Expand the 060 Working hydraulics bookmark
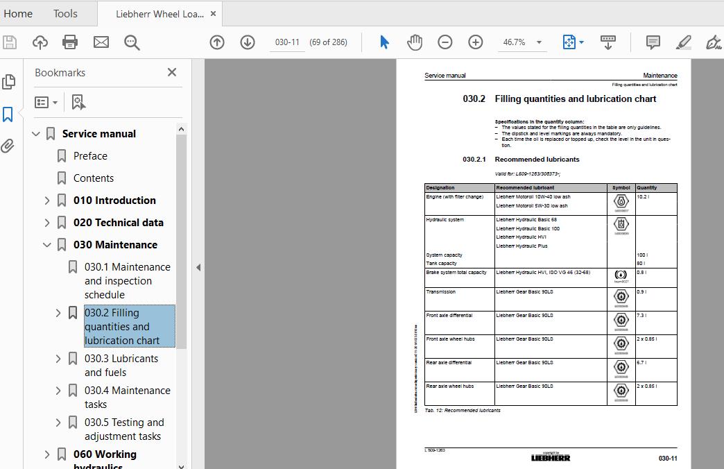This screenshot has width=724, height=469. click(47, 454)
